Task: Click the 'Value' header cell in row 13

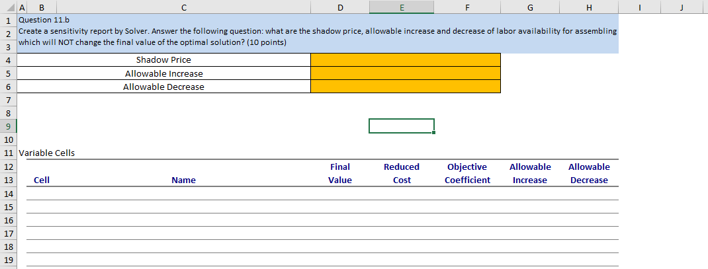Action: (x=340, y=180)
